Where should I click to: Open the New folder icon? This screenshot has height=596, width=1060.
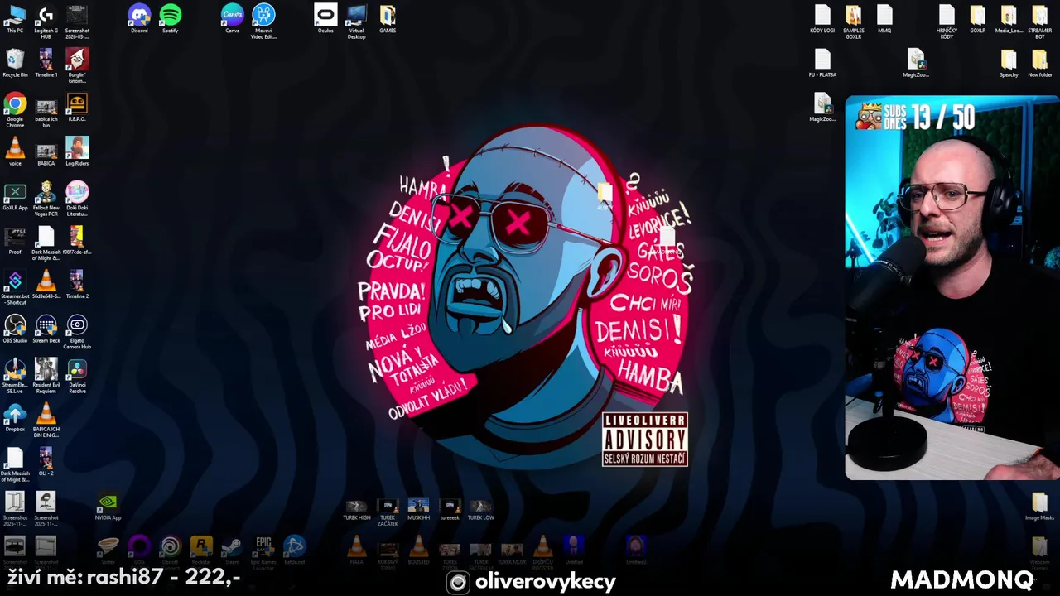tap(1040, 63)
